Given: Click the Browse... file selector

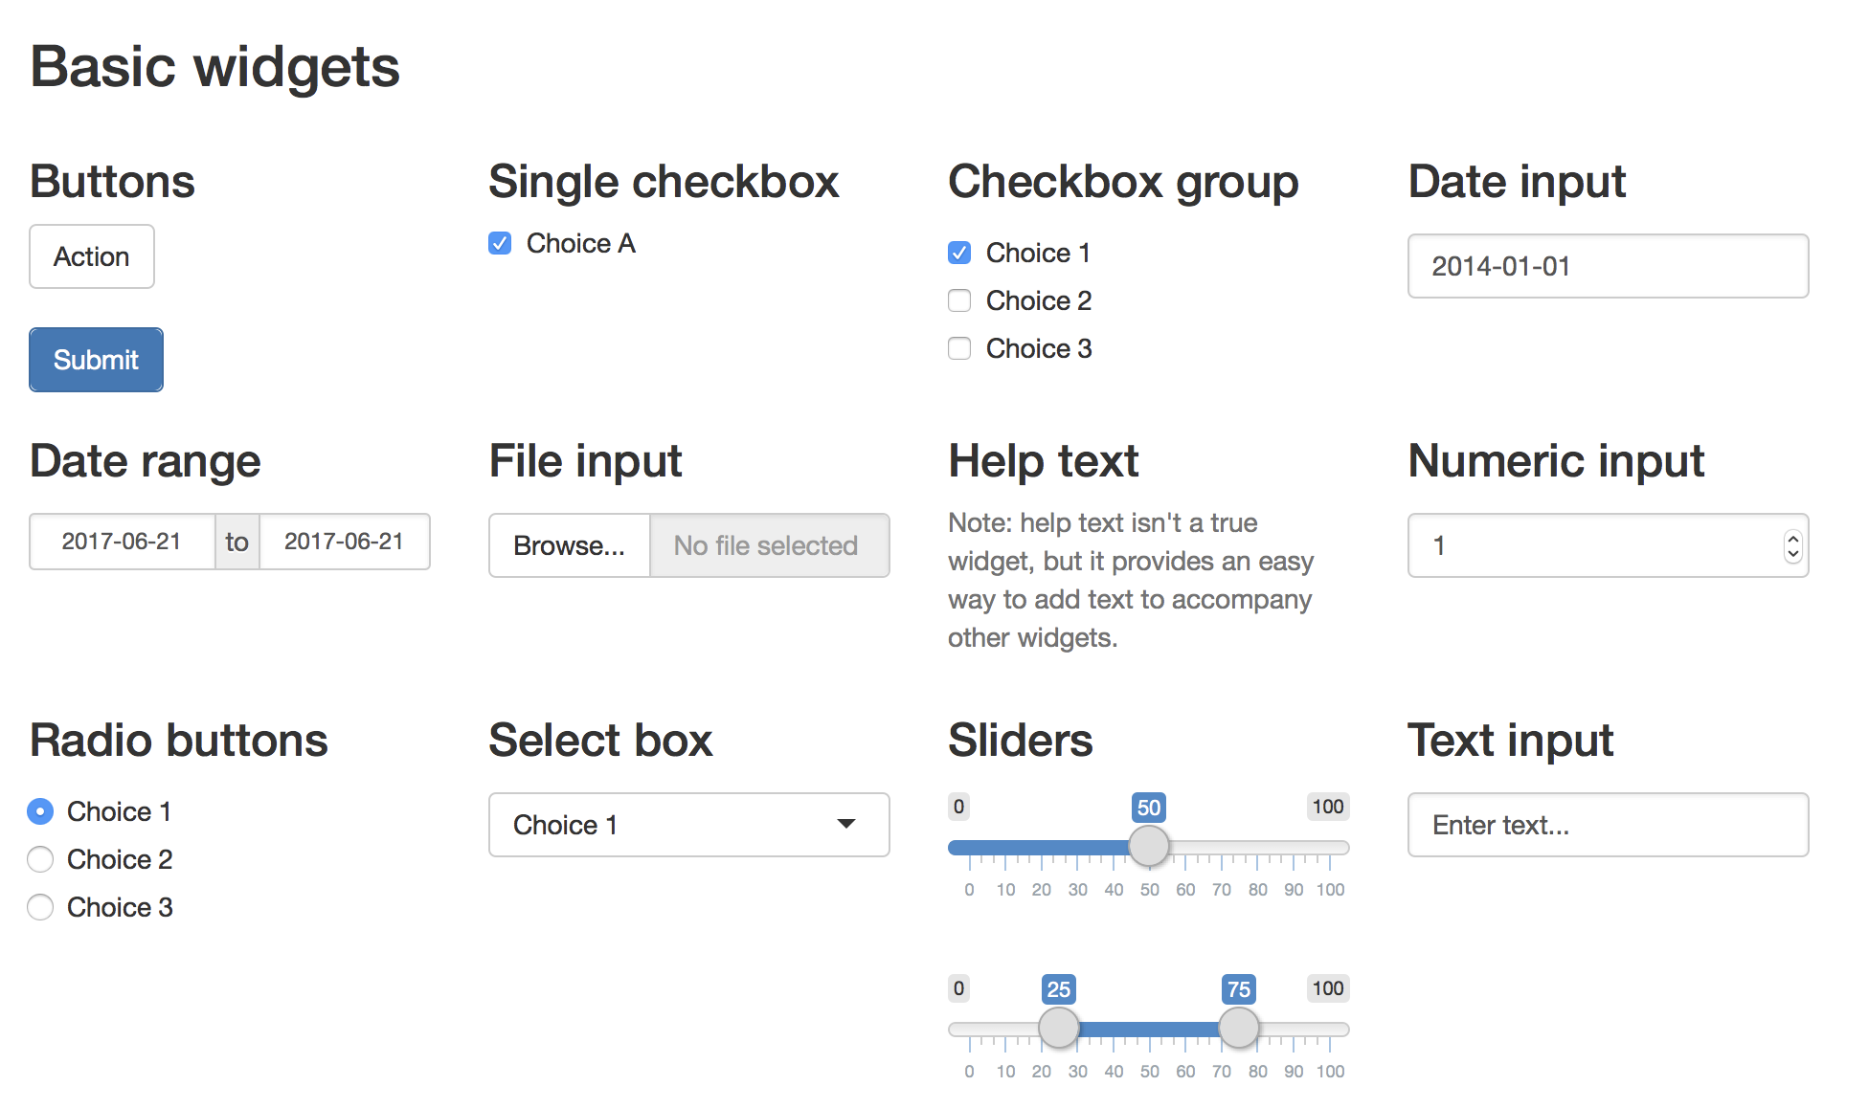Looking at the screenshot, I should 569,545.
